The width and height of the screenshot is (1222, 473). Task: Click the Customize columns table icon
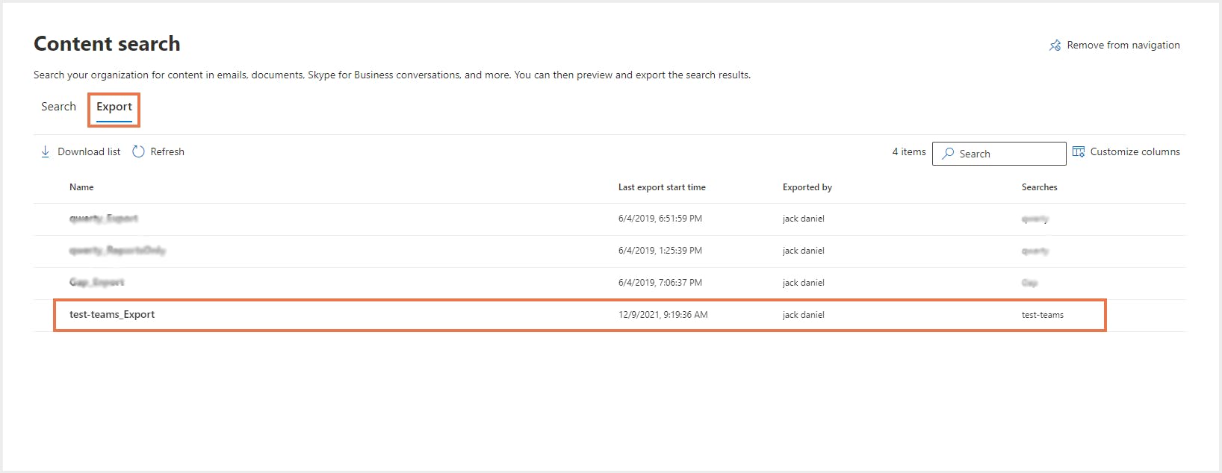click(x=1079, y=151)
